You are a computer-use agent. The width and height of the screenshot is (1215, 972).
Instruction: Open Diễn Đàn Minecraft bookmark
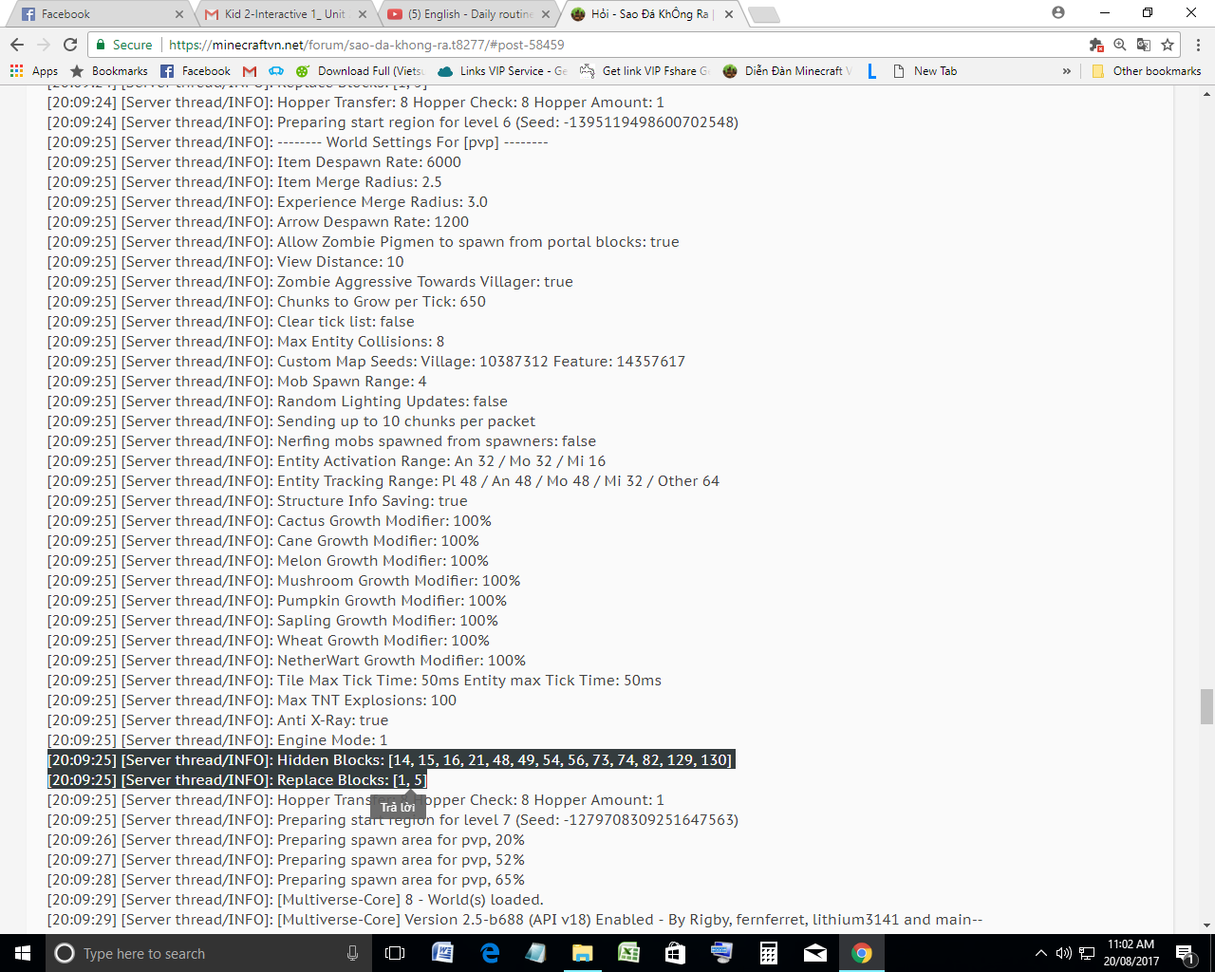pyautogui.click(x=788, y=71)
